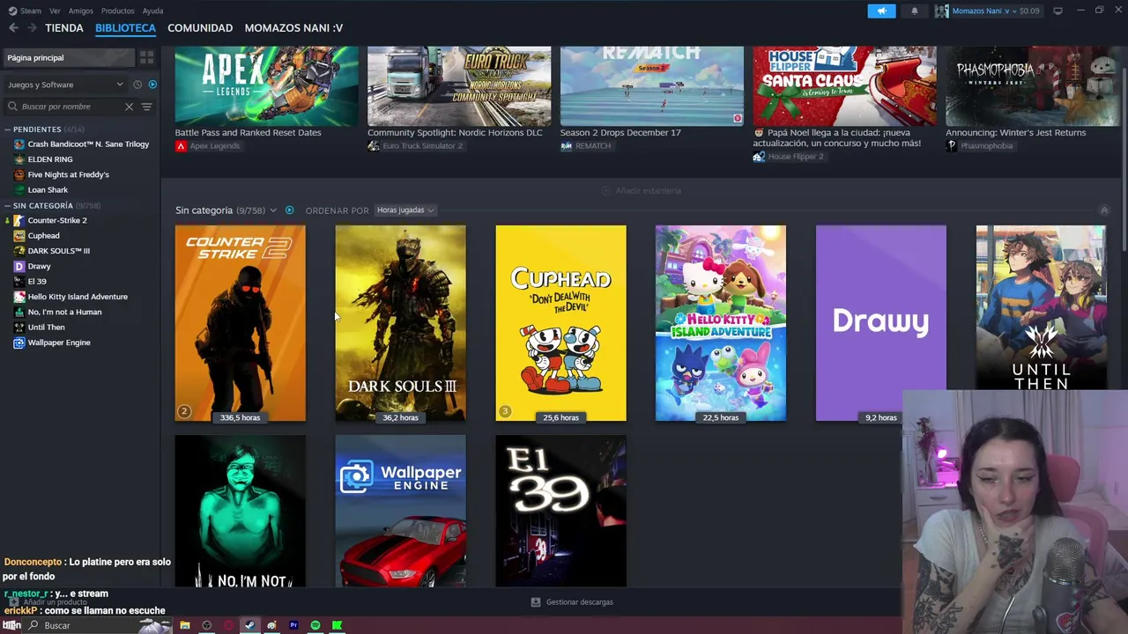
Task: Open the Dark Souls III cover tile
Action: pos(400,323)
